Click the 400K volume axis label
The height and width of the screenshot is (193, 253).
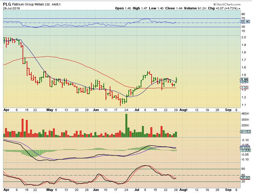(245, 114)
